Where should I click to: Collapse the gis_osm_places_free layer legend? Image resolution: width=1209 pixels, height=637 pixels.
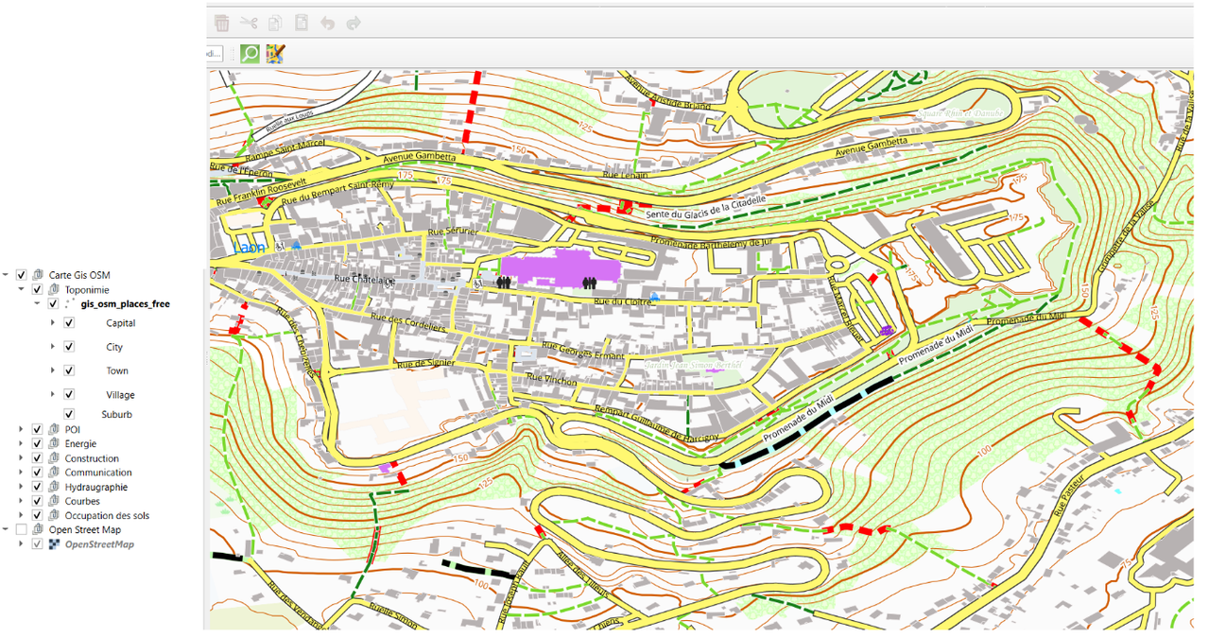coord(38,304)
